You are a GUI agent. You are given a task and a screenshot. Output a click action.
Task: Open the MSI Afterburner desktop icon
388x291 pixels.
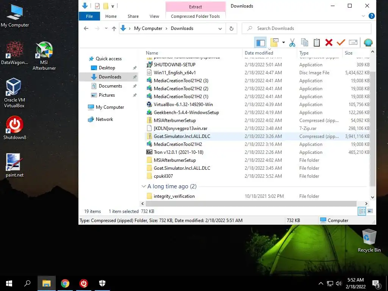point(44,56)
